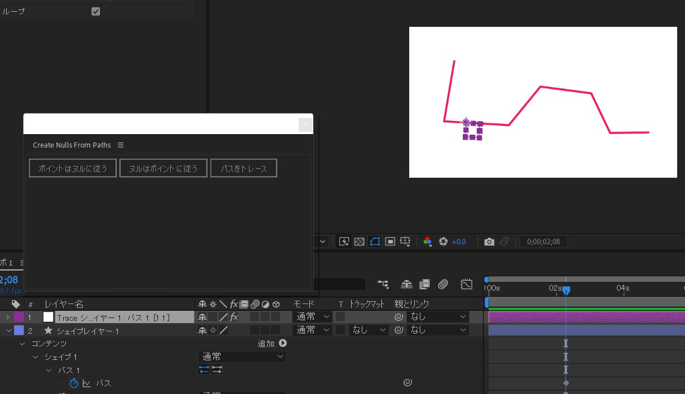The image size is (685, 394).
Task: Click the purple label color of layer 1
Action: (x=19, y=317)
